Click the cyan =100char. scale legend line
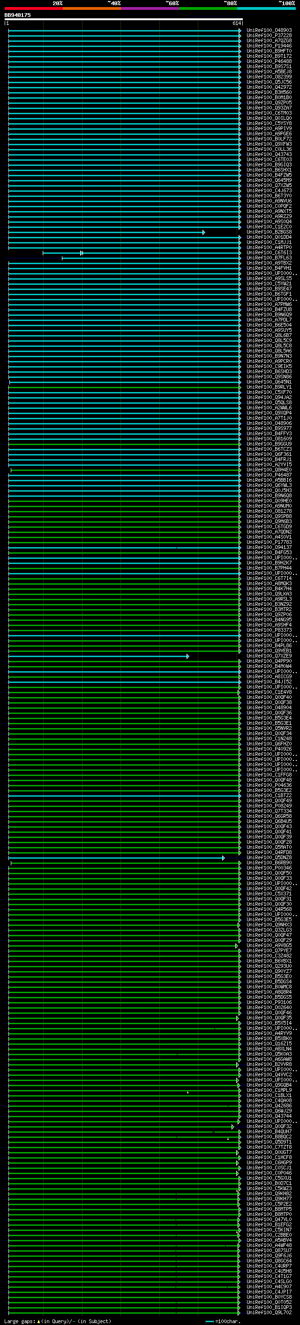The height and width of the screenshot is (1325, 300). [x=209, y=1321]
